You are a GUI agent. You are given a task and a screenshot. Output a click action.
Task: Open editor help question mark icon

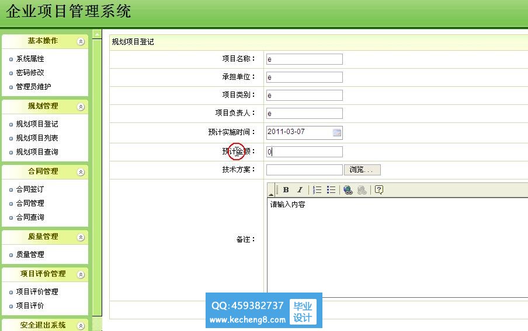379,190
